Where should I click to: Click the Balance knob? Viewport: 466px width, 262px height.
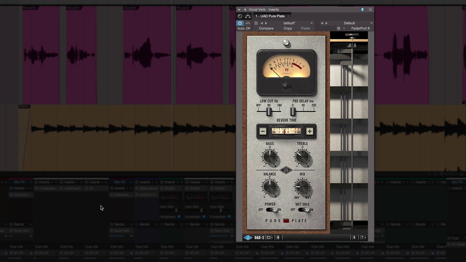pyautogui.click(x=270, y=187)
